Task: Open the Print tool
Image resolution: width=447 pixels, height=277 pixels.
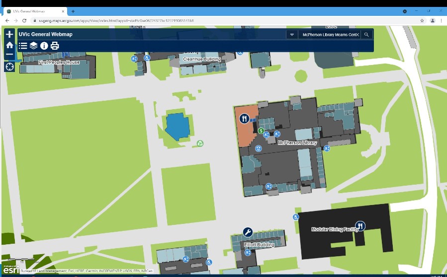Action: coord(55,46)
